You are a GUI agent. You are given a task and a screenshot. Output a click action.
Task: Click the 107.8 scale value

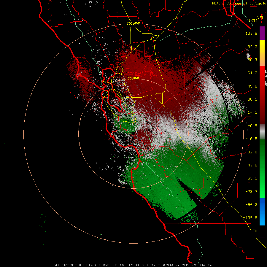coord(251,33)
